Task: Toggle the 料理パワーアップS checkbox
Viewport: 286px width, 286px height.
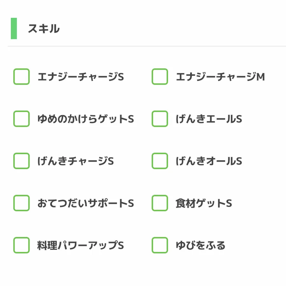Action: (x=22, y=245)
